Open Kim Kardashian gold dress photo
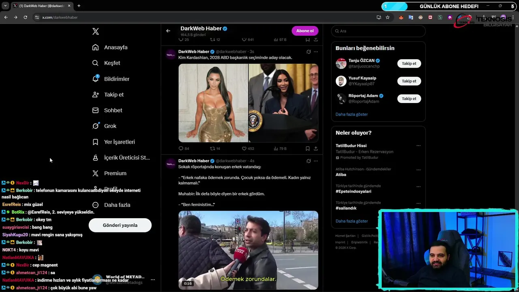519x292 pixels. pos(213,103)
